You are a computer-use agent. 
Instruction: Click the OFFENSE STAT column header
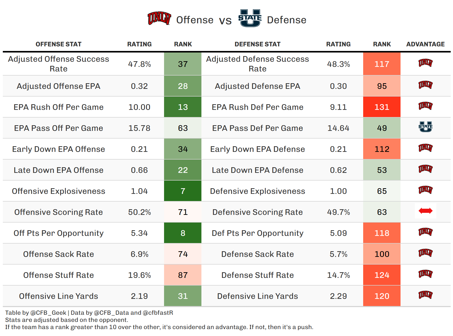click(58, 44)
